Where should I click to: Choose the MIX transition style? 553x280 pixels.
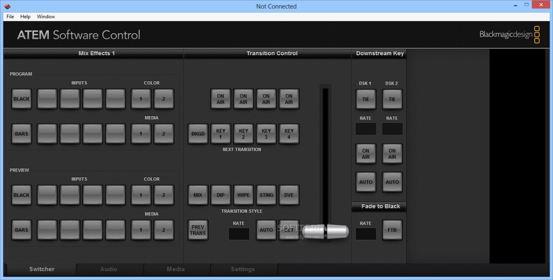tap(198, 195)
